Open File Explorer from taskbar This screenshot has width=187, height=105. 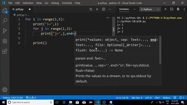[71, 102]
